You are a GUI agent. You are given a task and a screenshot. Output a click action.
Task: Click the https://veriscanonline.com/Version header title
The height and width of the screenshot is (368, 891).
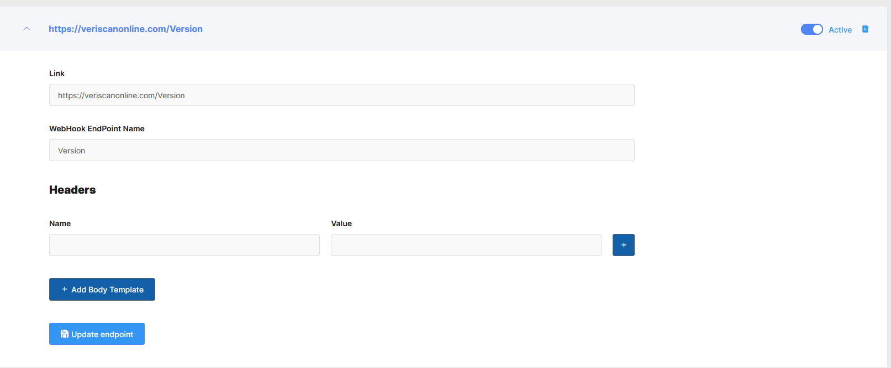tap(125, 29)
